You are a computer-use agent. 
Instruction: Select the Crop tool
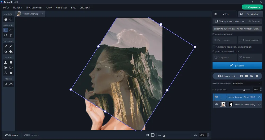click(6, 84)
